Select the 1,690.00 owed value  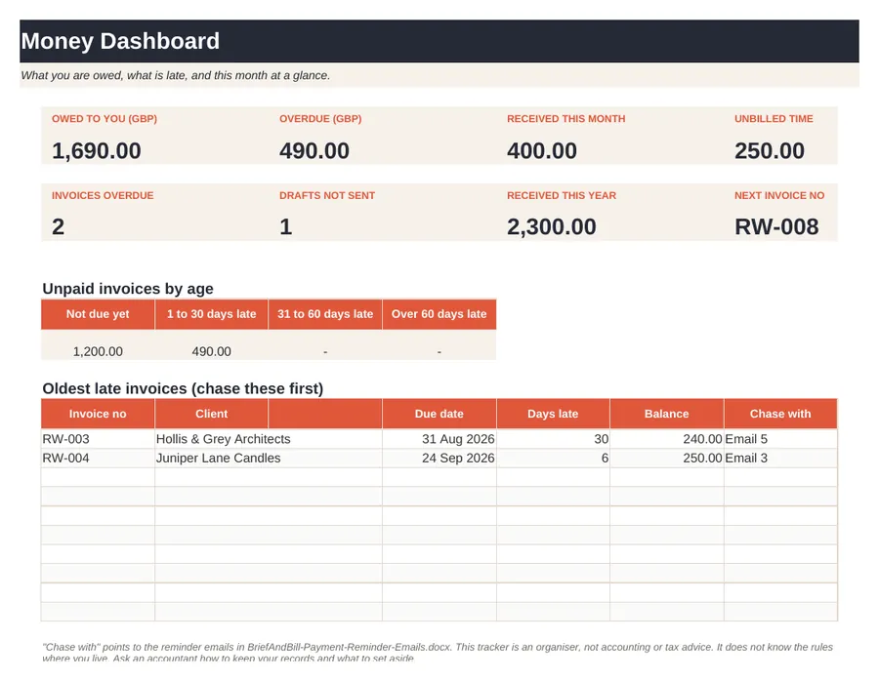pyautogui.click(x=97, y=150)
